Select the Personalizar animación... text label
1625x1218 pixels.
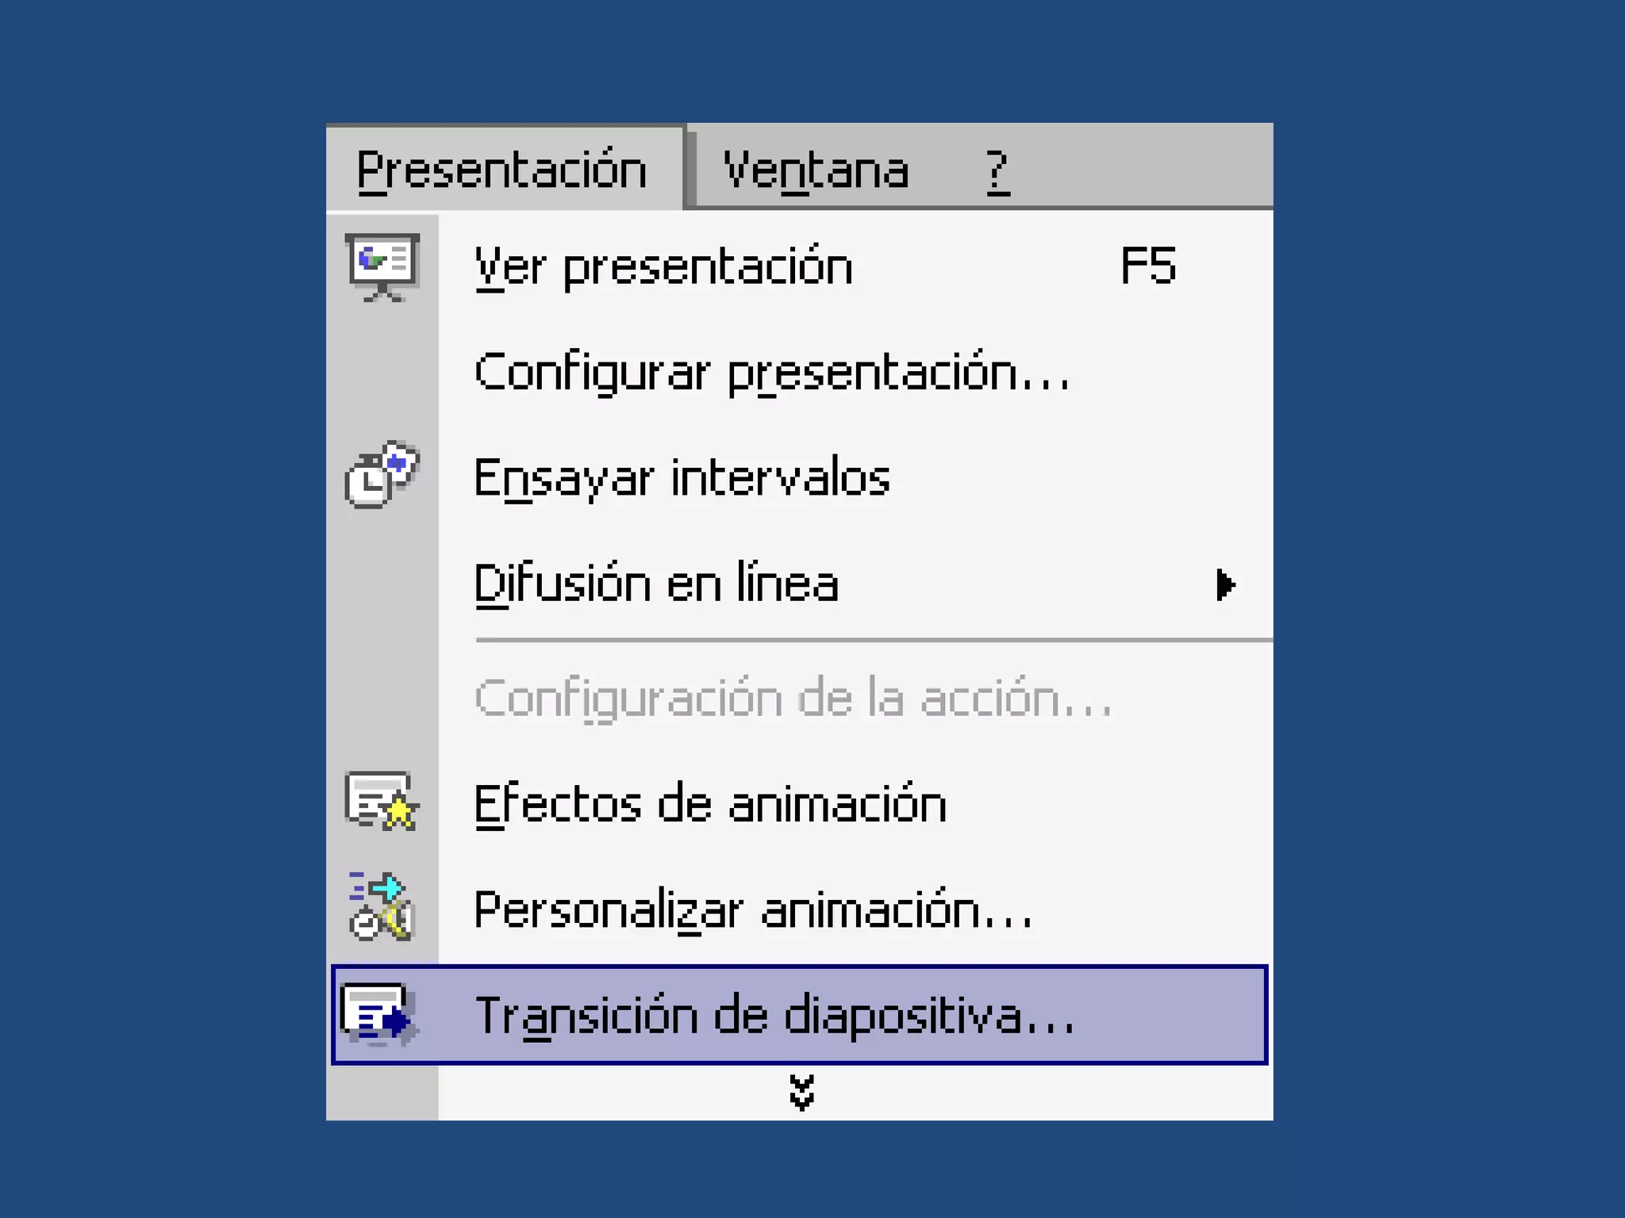pyautogui.click(x=753, y=910)
